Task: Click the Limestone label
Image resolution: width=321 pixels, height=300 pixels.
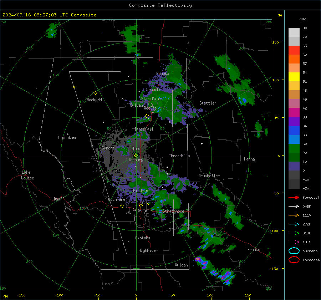Action: 67,138
